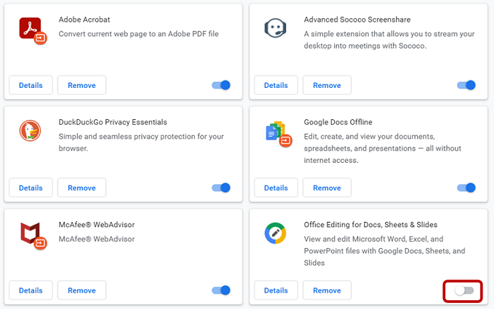View Details for Google Docs Offline
Image resolution: width=494 pixels, height=309 pixels.
[x=276, y=188]
